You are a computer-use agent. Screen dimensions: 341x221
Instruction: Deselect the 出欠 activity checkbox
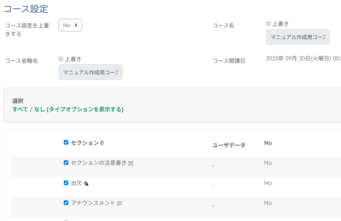[x=66, y=183]
